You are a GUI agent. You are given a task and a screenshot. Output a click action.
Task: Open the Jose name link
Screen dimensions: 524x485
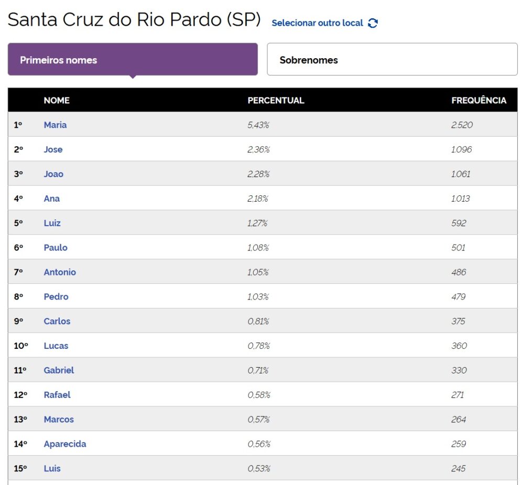(53, 150)
